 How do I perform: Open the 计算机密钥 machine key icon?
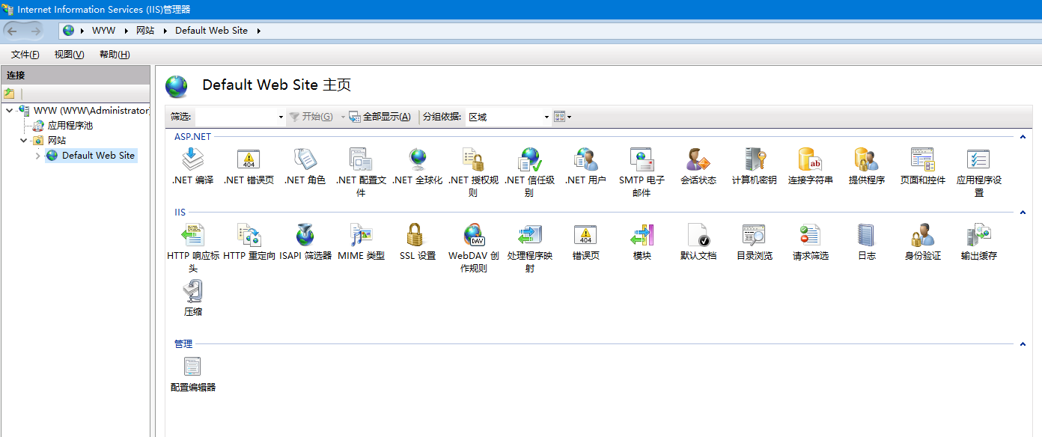754,160
